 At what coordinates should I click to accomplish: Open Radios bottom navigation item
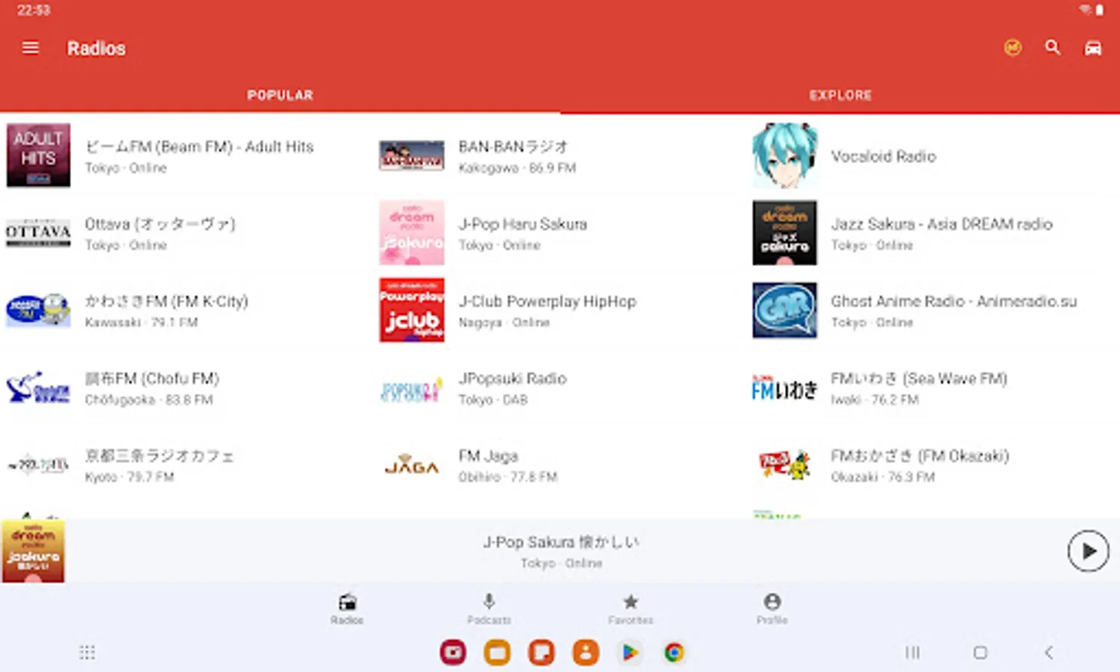click(x=347, y=609)
